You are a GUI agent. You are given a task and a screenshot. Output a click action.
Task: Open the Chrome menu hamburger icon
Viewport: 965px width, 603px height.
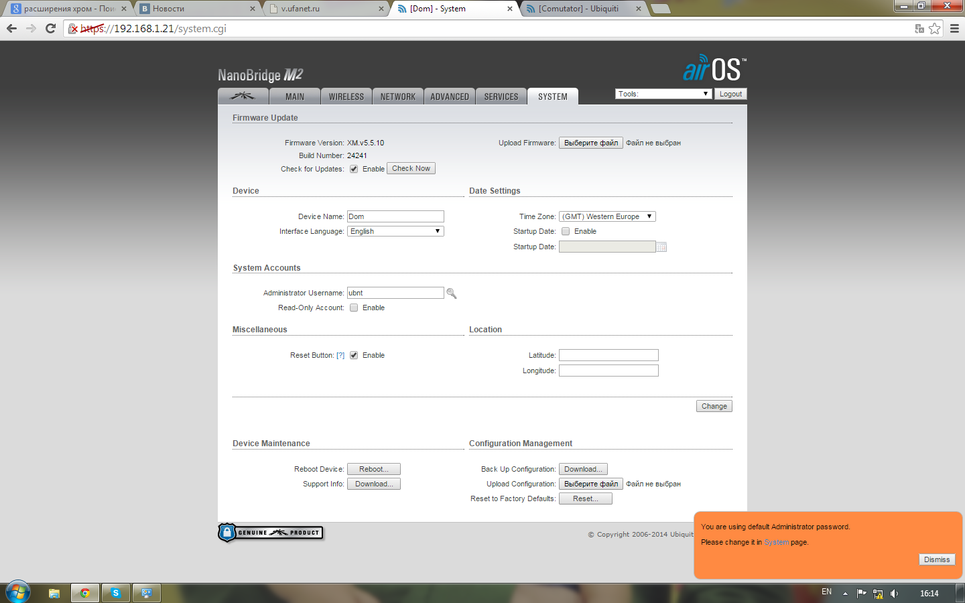[x=954, y=29]
